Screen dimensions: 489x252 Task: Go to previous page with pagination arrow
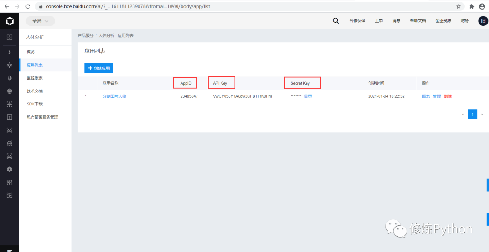pyautogui.click(x=463, y=114)
